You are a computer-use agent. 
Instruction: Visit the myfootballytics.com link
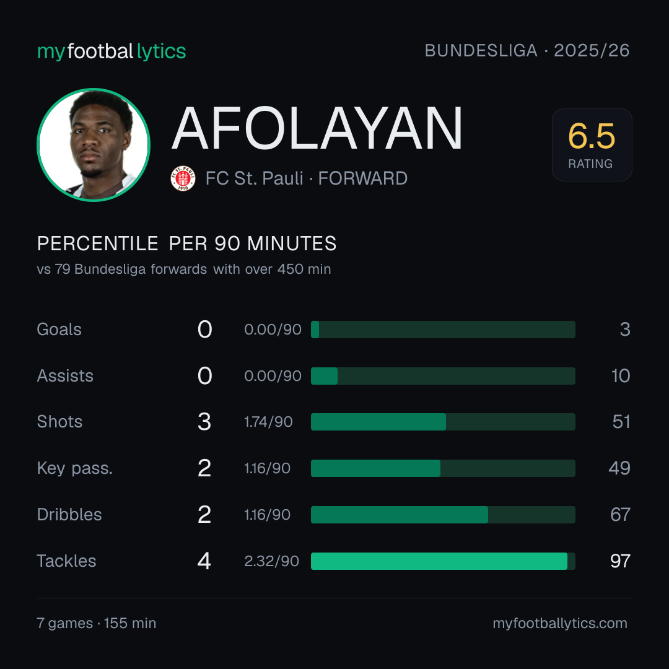[x=560, y=623]
